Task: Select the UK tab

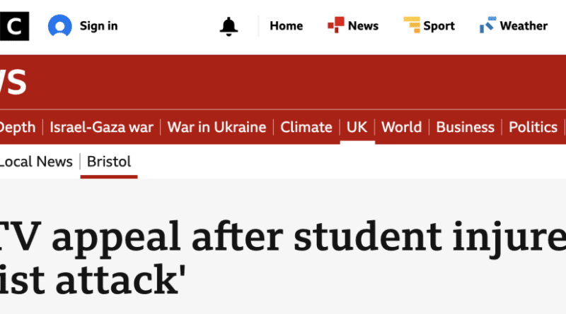Action: (357, 127)
